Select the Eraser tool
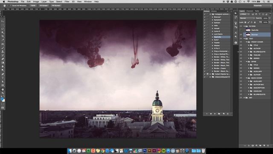The width and height of the screenshot is (273, 154). [3, 59]
